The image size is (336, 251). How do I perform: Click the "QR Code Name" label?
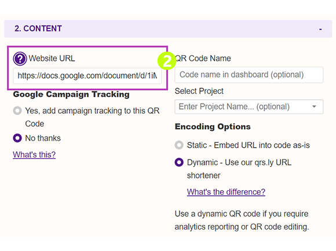(203, 59)
